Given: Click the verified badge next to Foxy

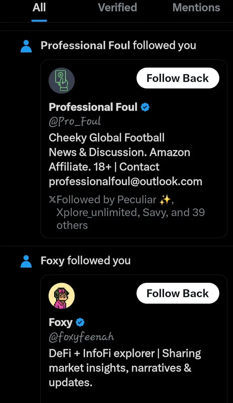Looking at the screenshot, I should (80, 323).
